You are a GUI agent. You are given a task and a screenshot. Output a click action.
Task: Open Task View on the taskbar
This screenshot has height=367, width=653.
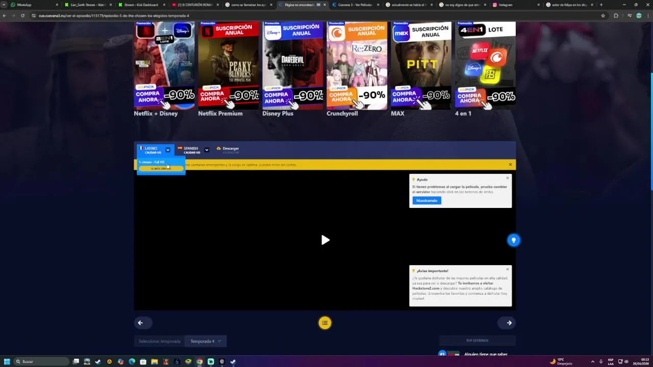point(76,361)
